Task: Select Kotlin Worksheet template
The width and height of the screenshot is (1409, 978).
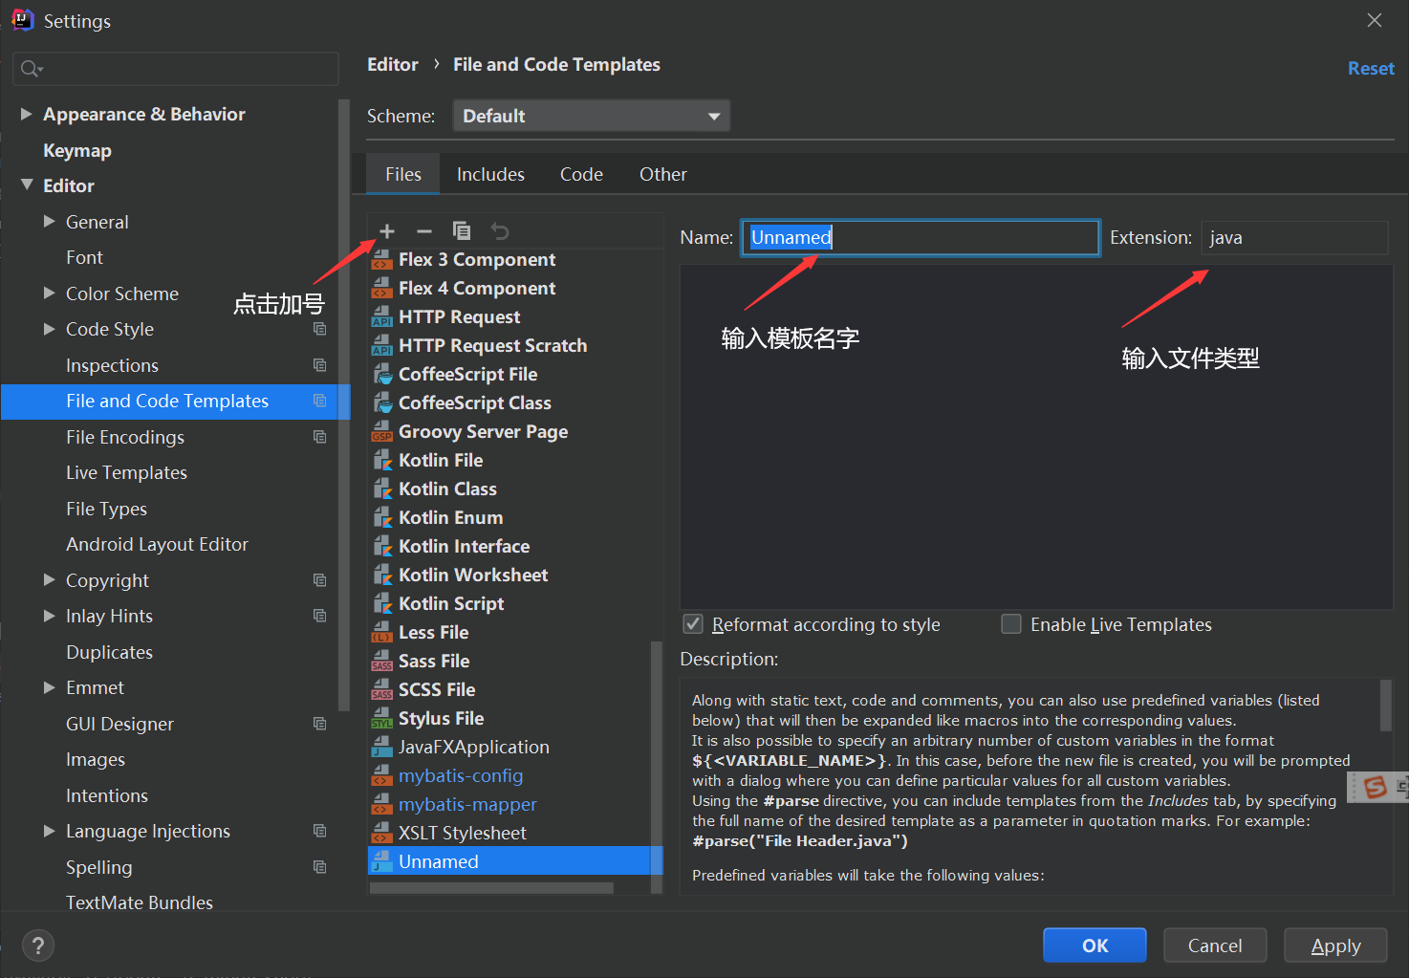Action: click(x=473, y=576)
